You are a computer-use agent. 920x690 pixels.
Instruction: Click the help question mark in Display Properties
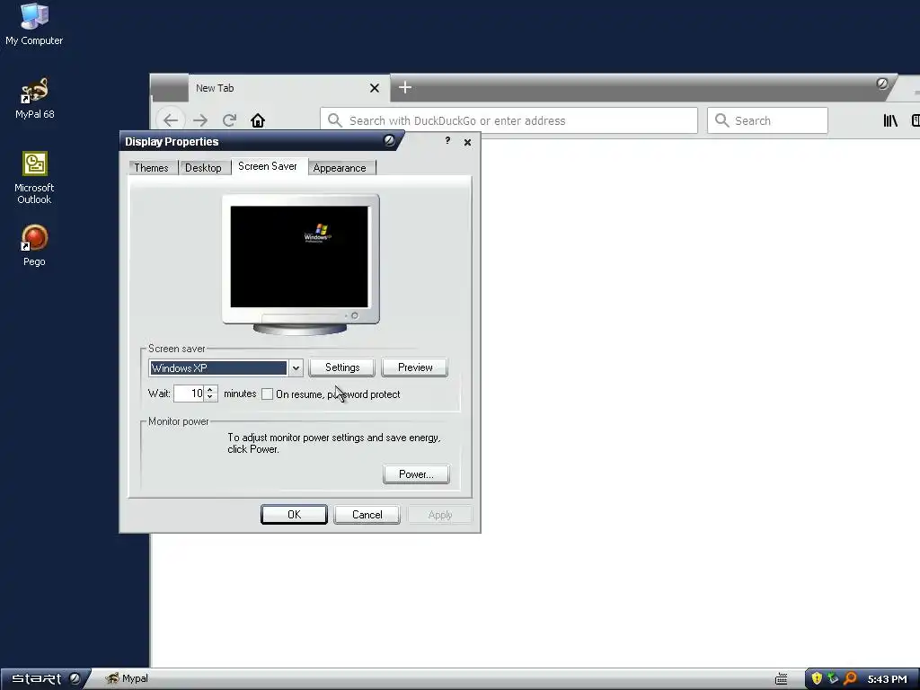[x=447, y=141]
